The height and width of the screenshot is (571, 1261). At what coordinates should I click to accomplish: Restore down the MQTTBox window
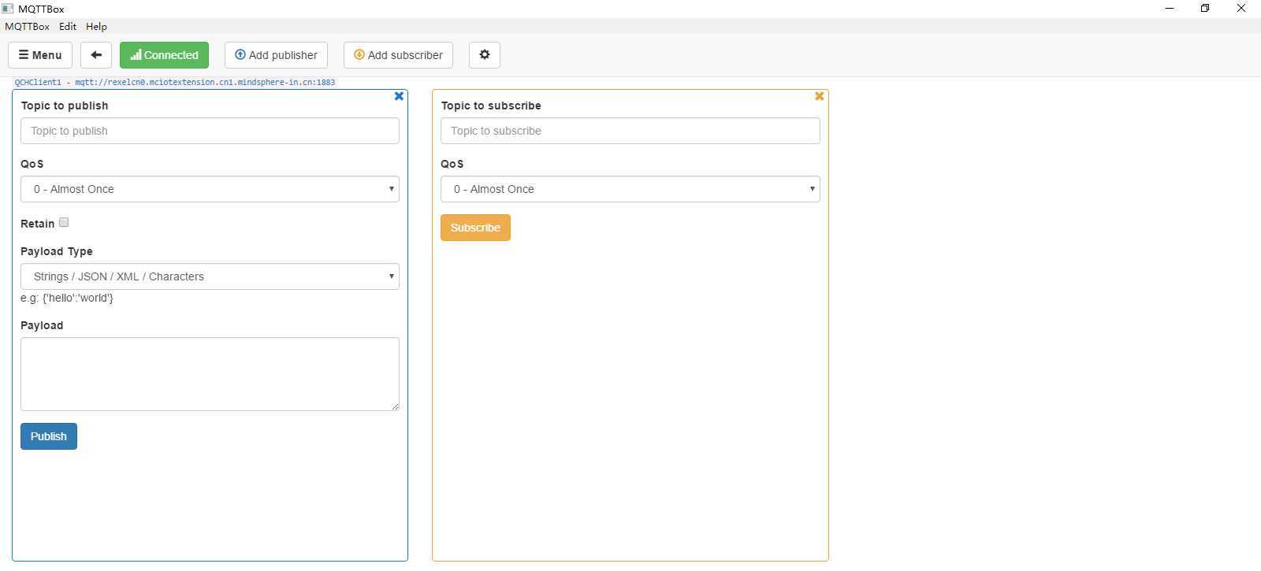tap(1205, 9)
